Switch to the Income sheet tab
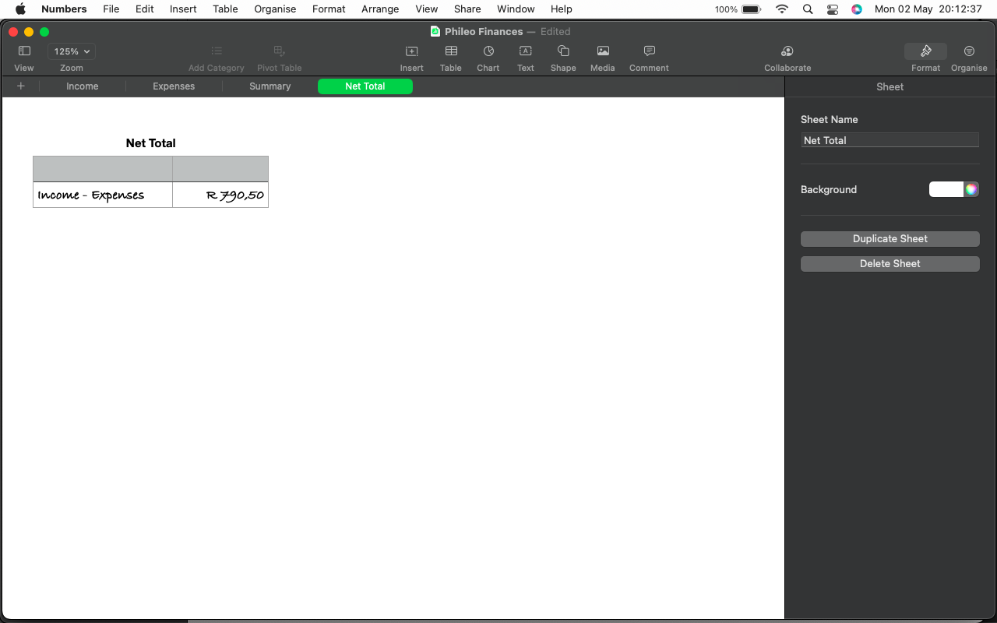 coord(83,86)
